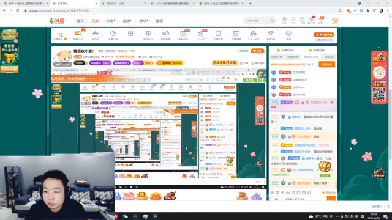Viewport: 392px width, 220px height.
Task: Bookmark this page with the star icon
Action: pyautogui.click(x=340, y=10)
